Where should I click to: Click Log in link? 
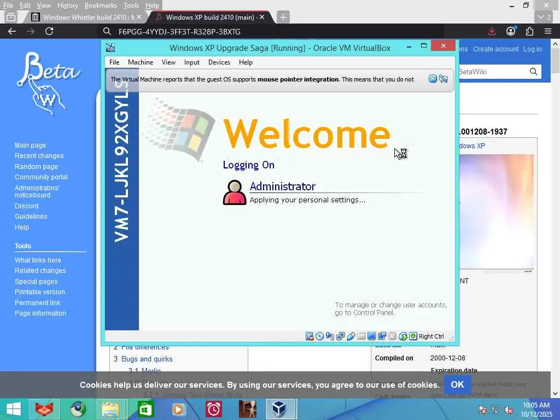[533, 49]
